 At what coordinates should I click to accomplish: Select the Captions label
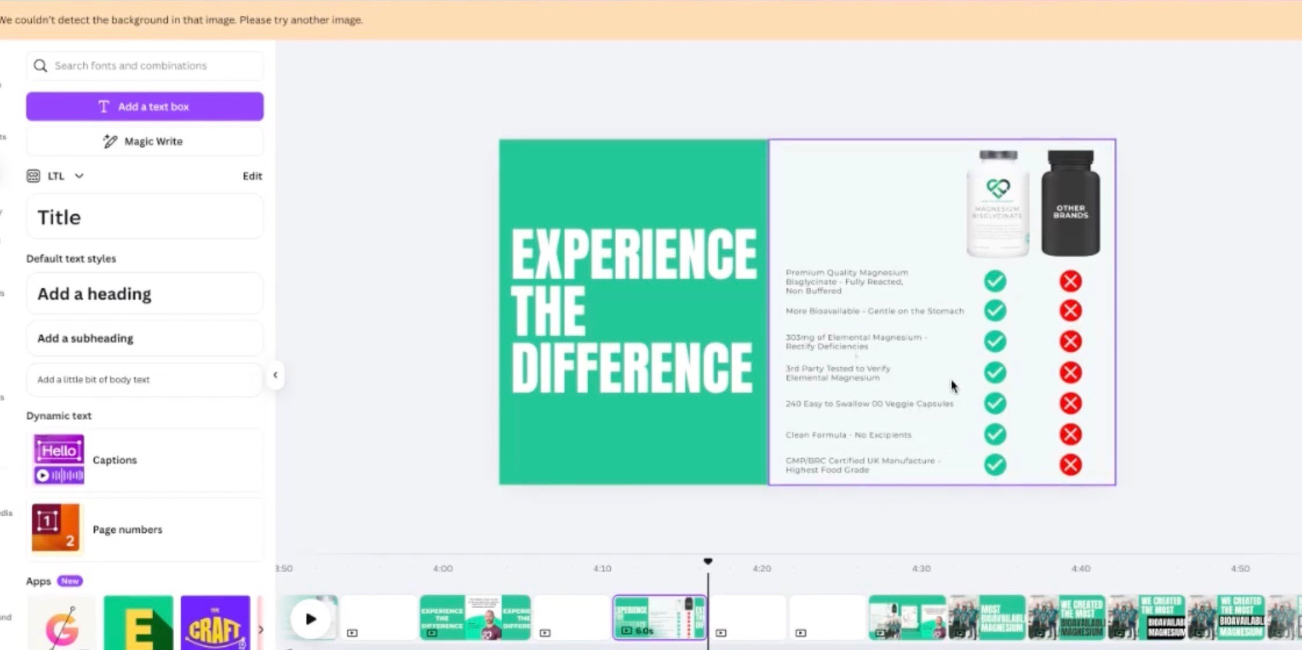(x=114, y=459)
